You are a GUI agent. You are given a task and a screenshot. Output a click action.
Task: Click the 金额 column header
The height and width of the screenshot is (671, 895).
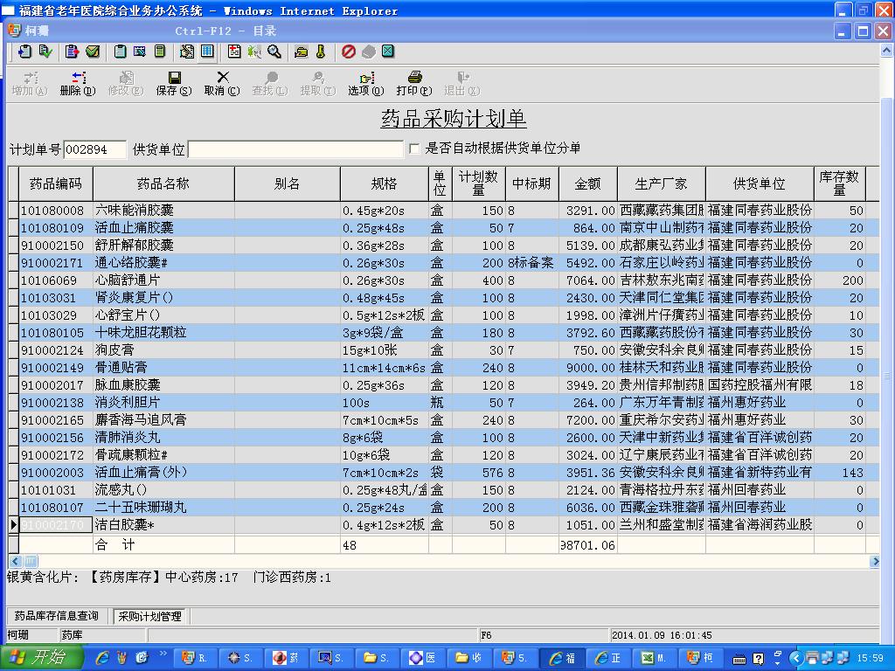point(588,183)
